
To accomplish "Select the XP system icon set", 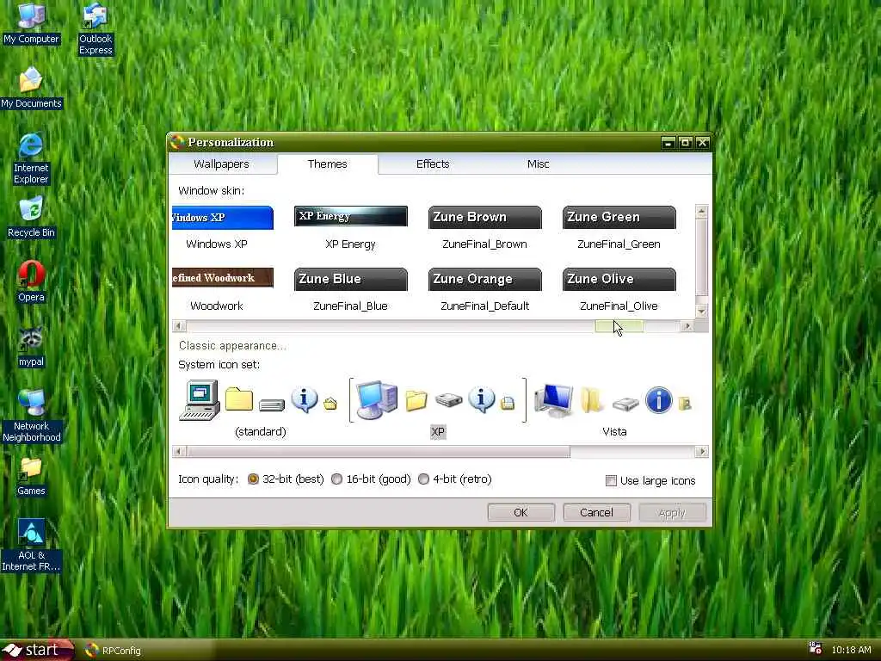I will 438,407.
